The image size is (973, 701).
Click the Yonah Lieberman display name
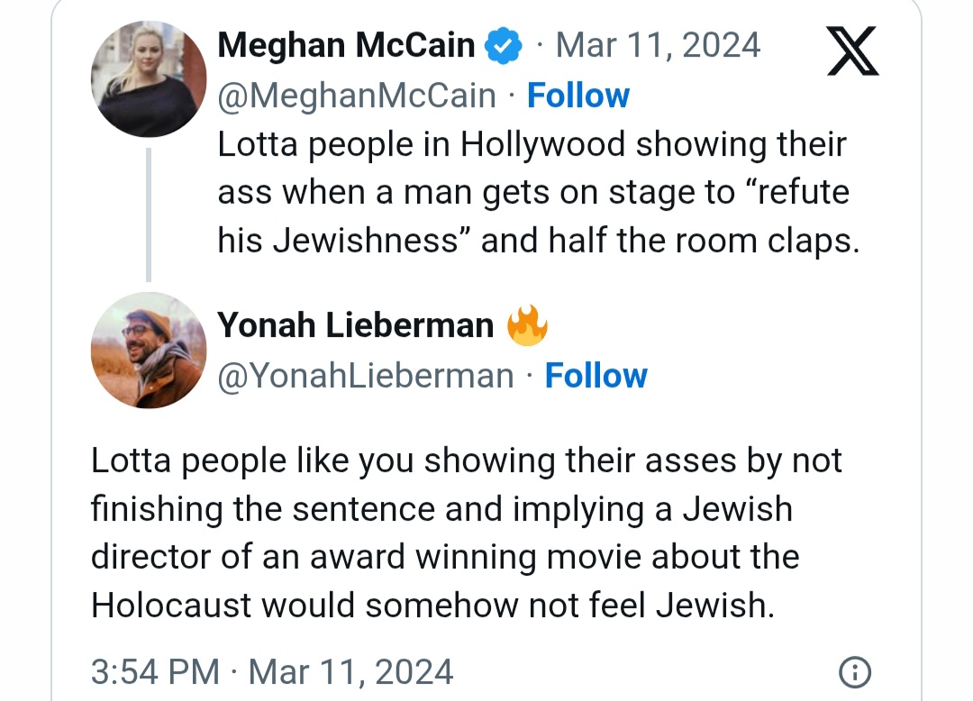click(x=356, y=325)
